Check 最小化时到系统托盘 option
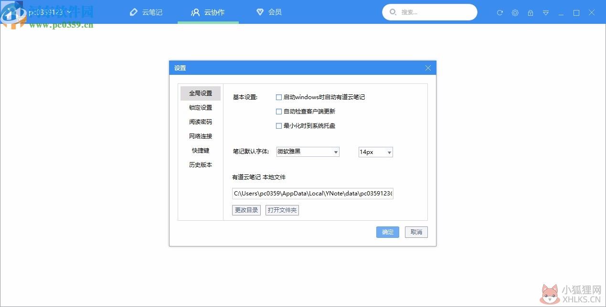 tap(279, 126)
